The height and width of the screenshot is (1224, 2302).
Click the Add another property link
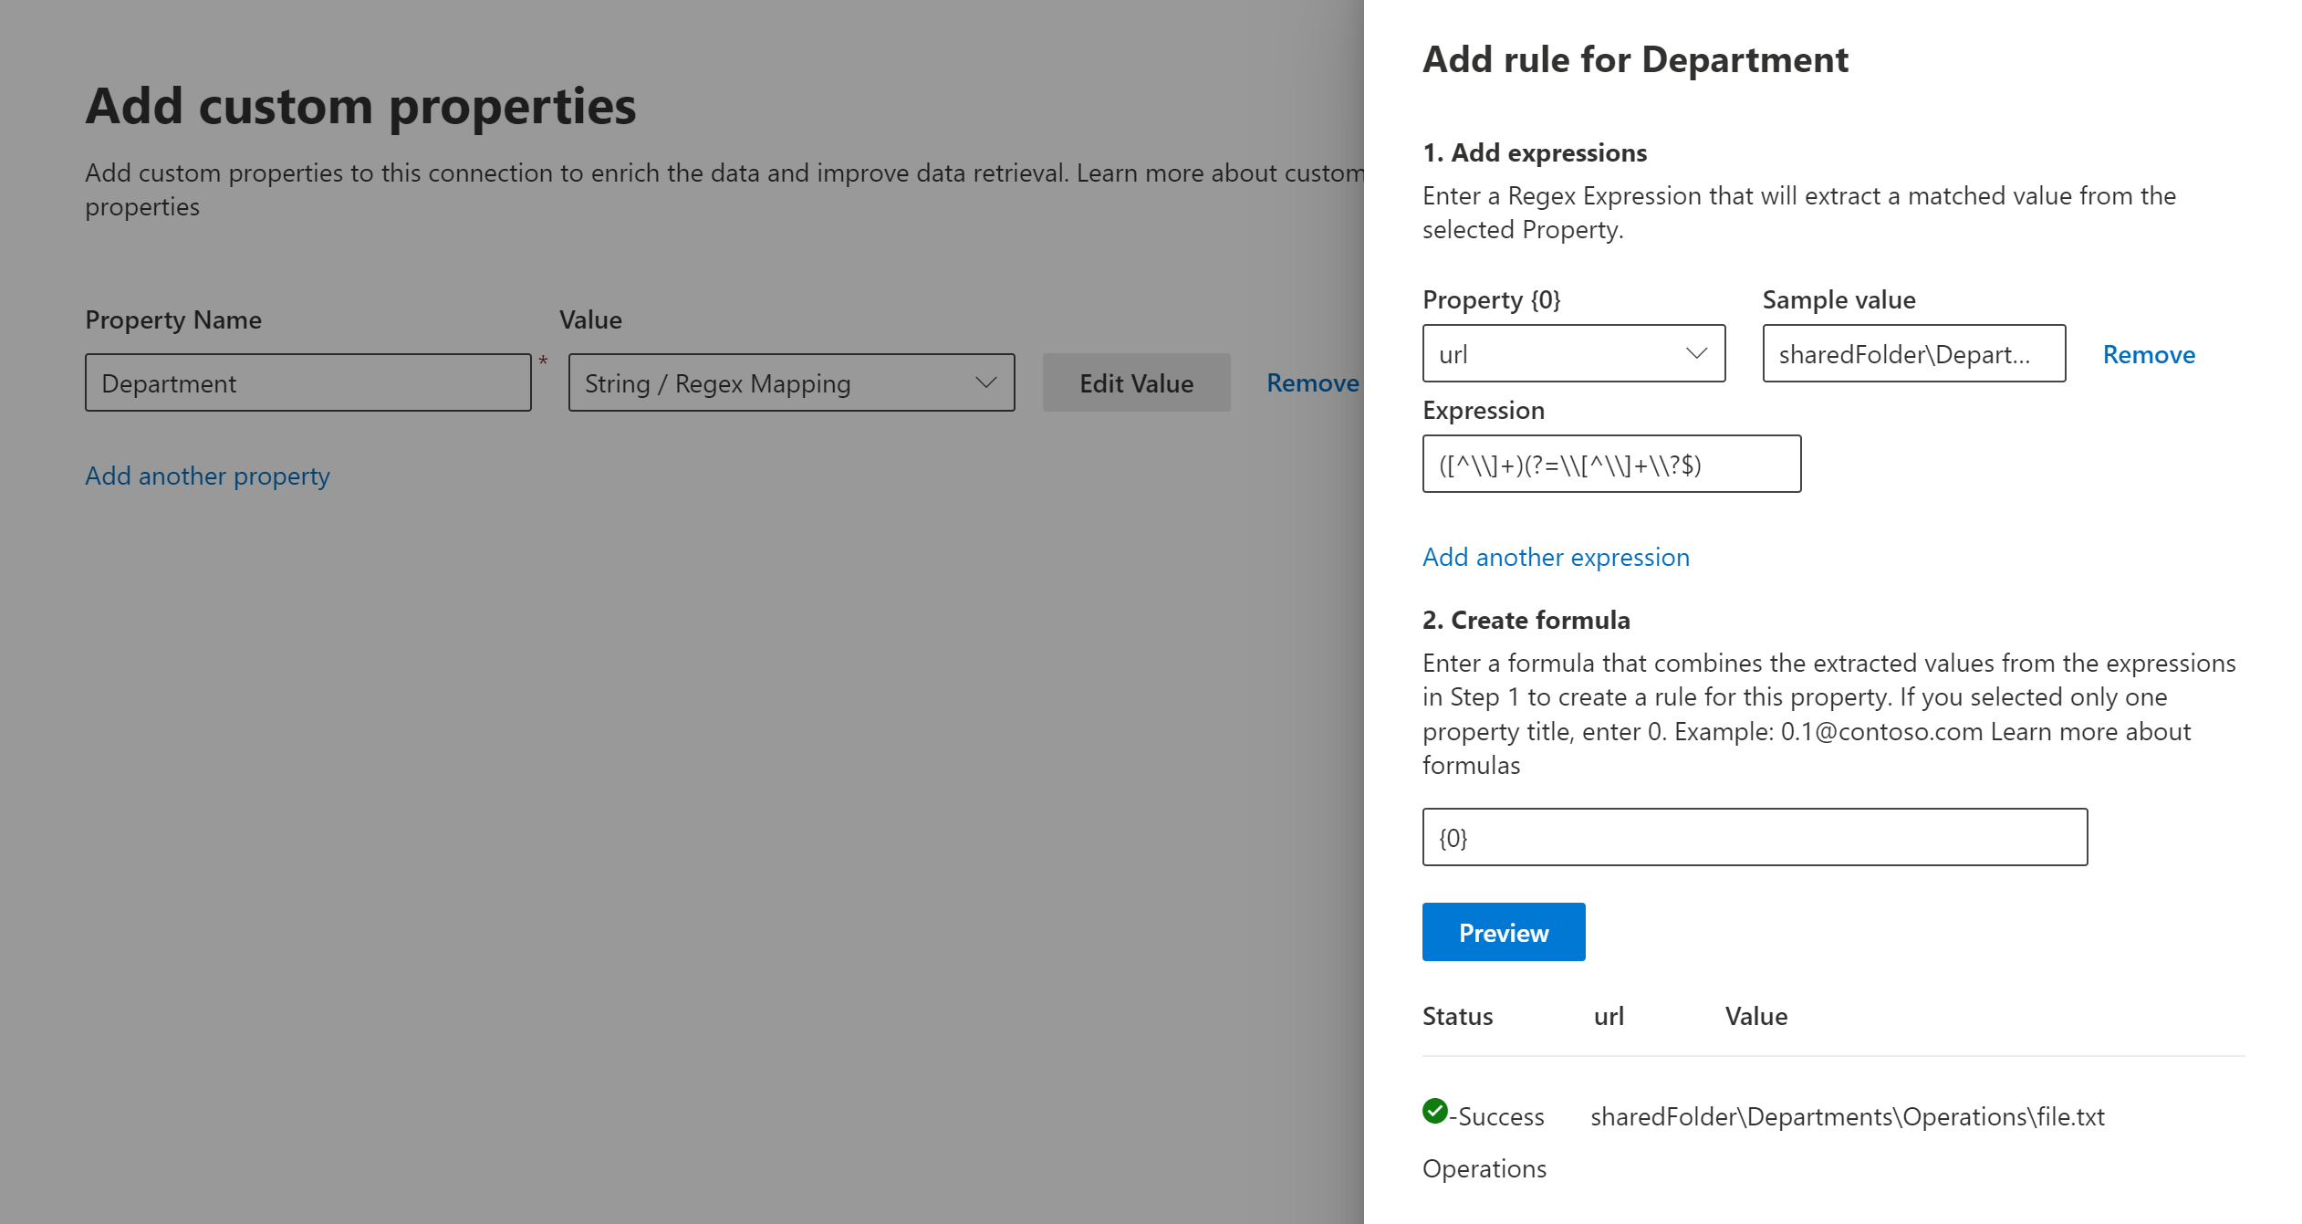(x=209, y=475)
